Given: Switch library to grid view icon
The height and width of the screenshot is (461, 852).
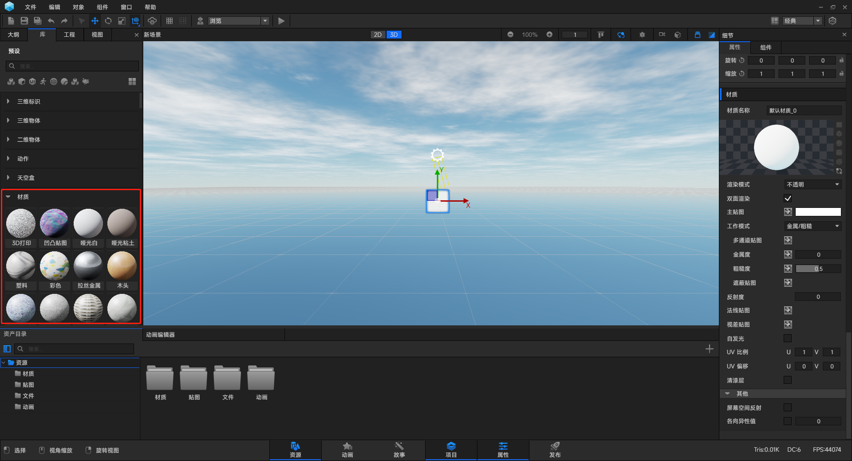Looking at the screenshot, I should pyautogui.click(x=132, y=82).
